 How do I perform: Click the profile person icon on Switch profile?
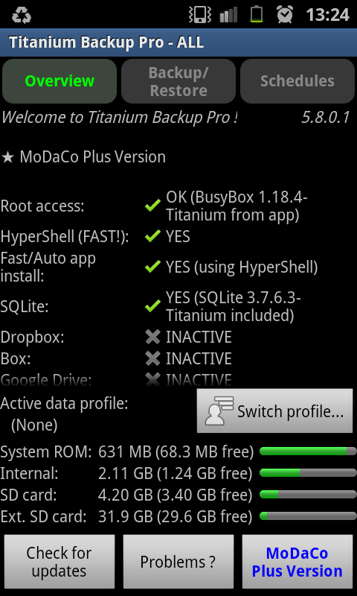click(219, 410)
